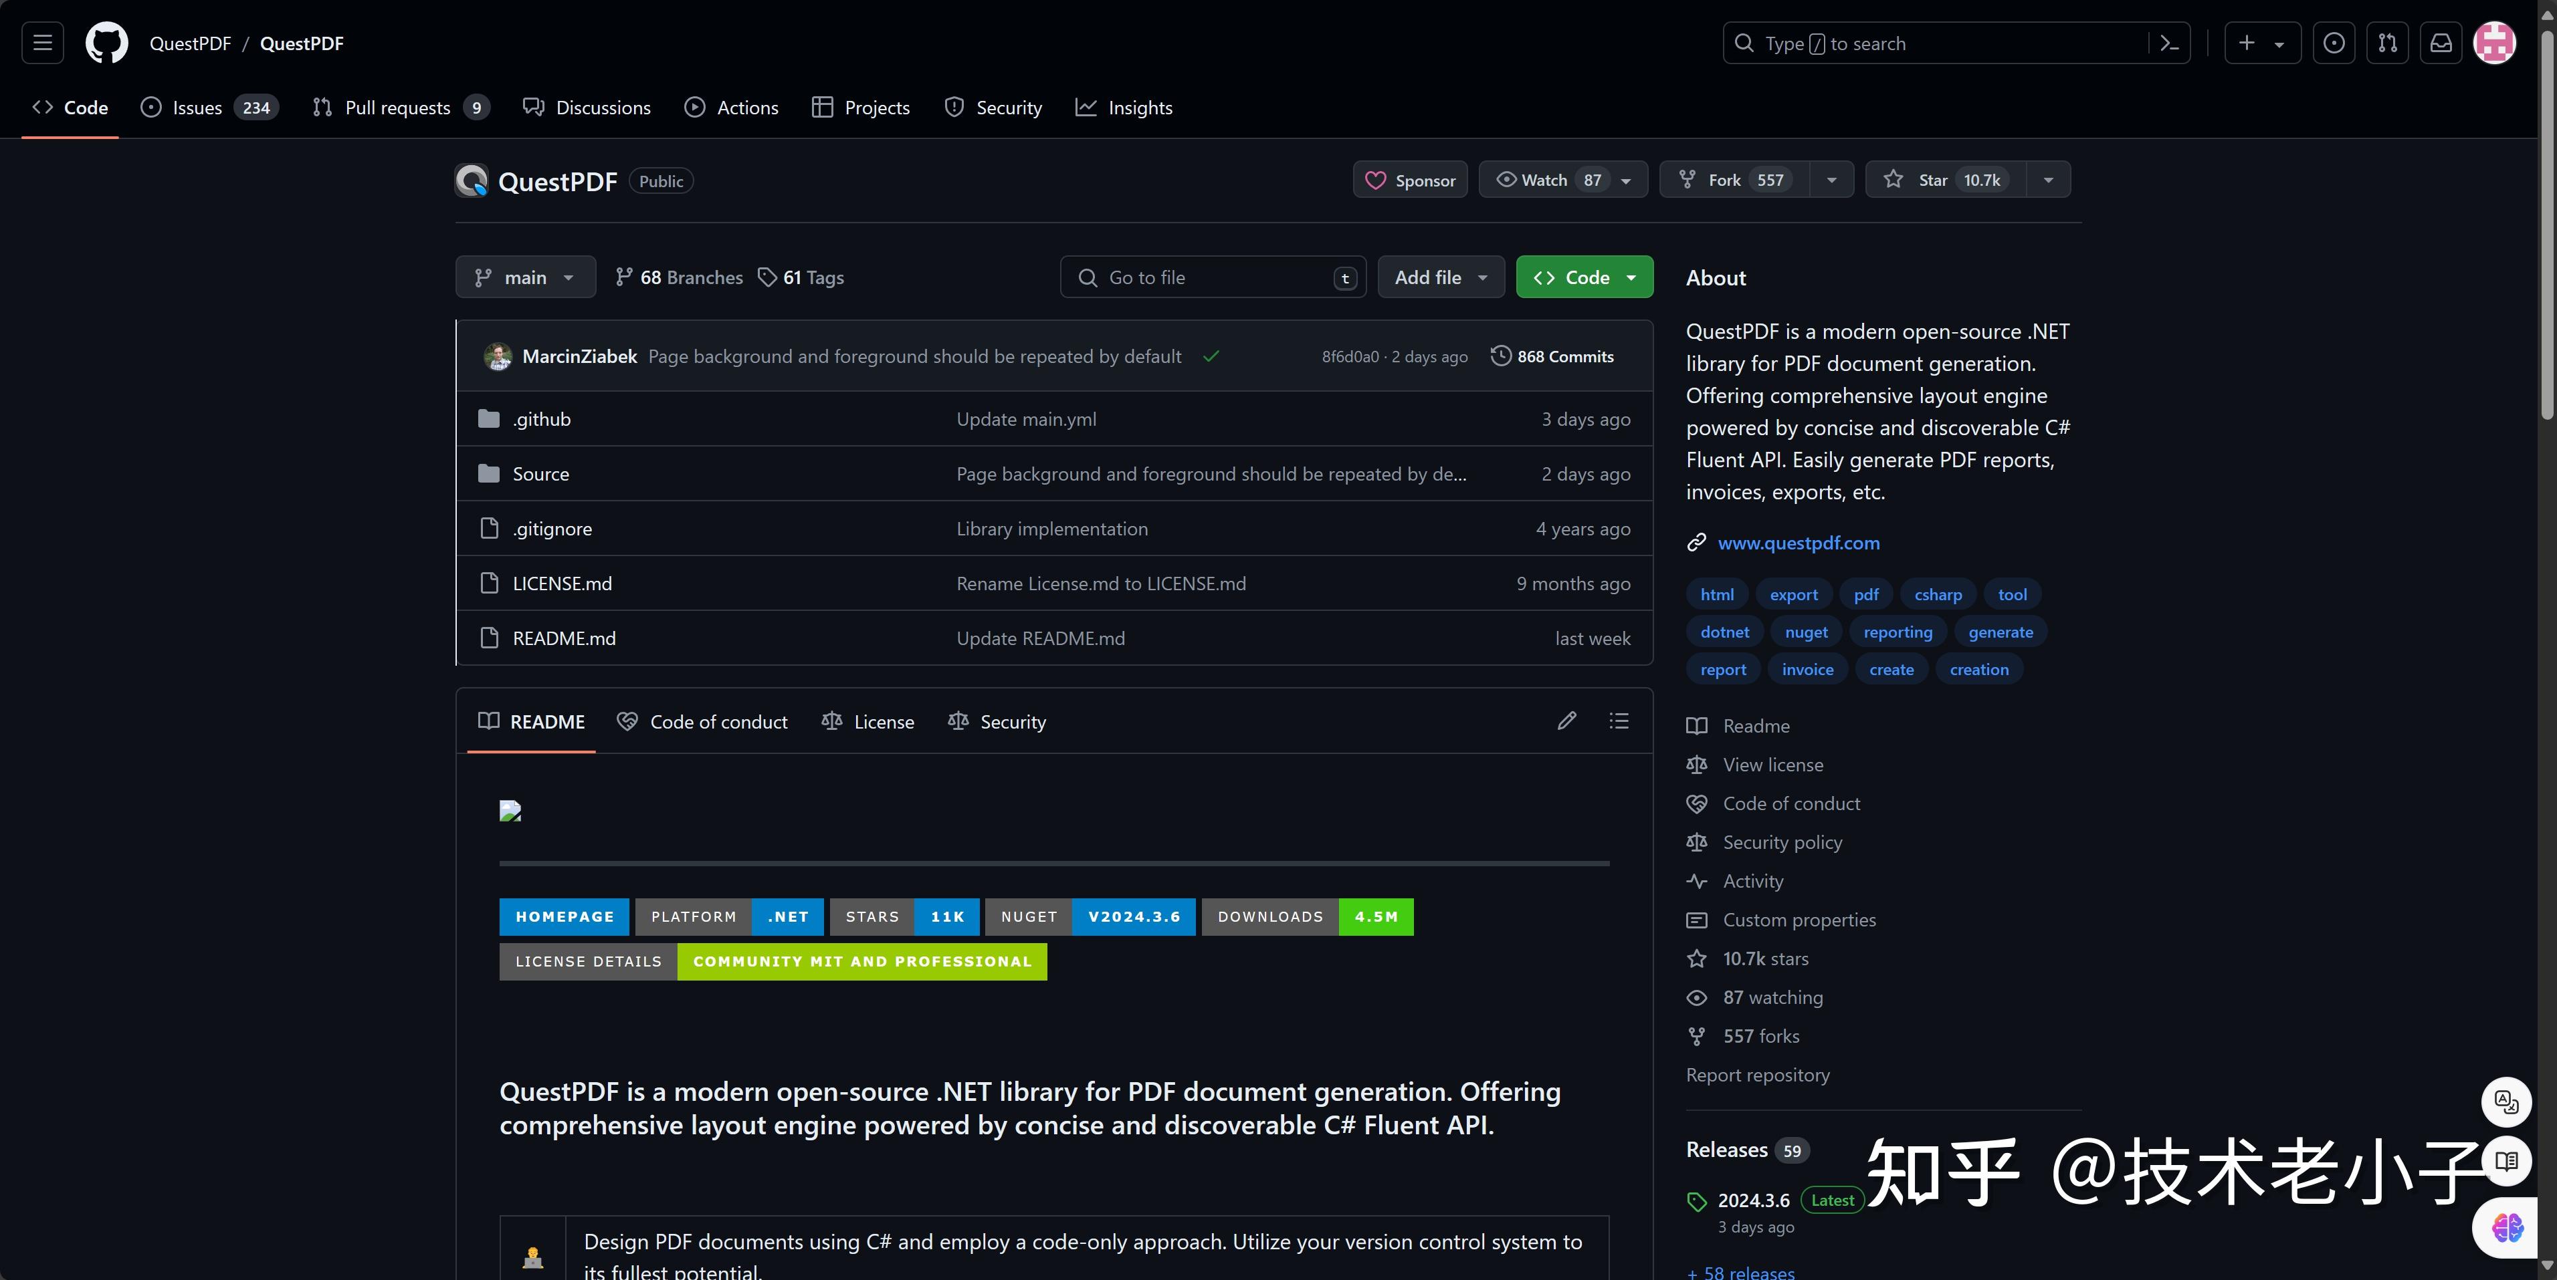Image resolution: width=2557 pixels, height=1280 pixels.
Task: Open the README outline list icon
Action: (1619, 721)
